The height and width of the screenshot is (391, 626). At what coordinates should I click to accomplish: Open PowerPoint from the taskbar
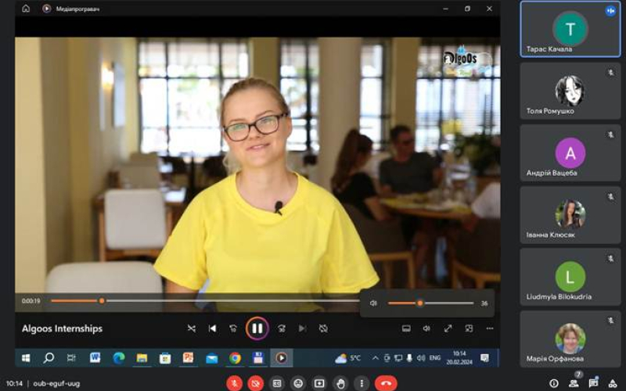click(188, 358)
